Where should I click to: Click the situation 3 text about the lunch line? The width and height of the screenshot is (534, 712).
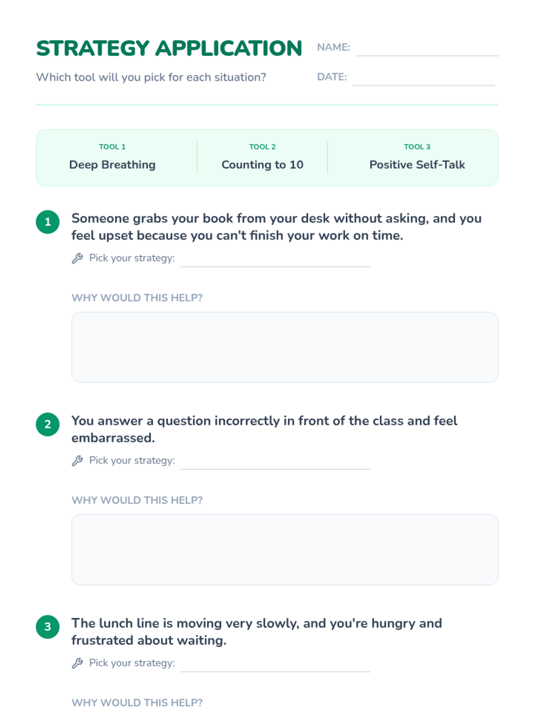click(x=257, y=632)
